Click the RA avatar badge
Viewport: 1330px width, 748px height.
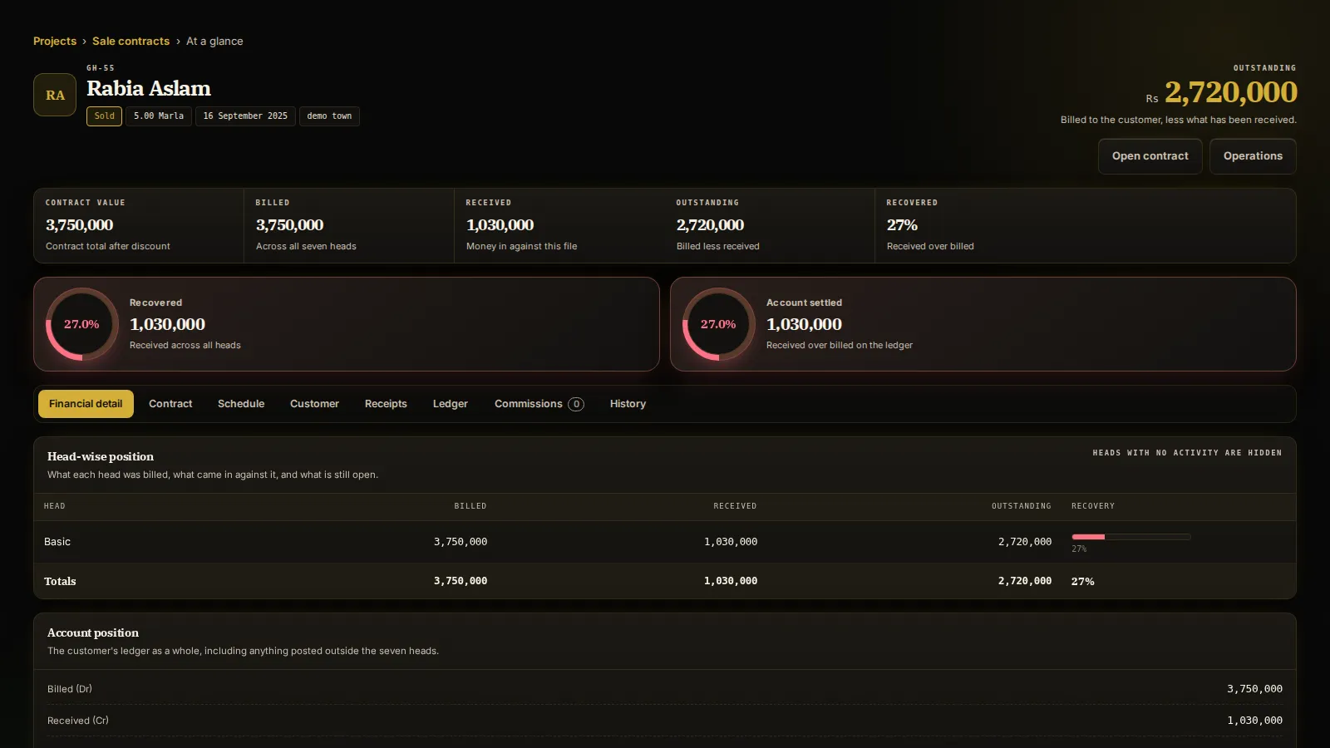coord(55,95)
